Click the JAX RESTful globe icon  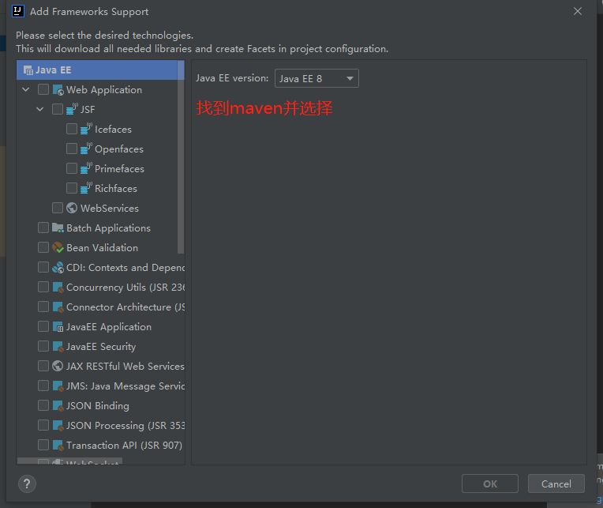pos(58,366)
